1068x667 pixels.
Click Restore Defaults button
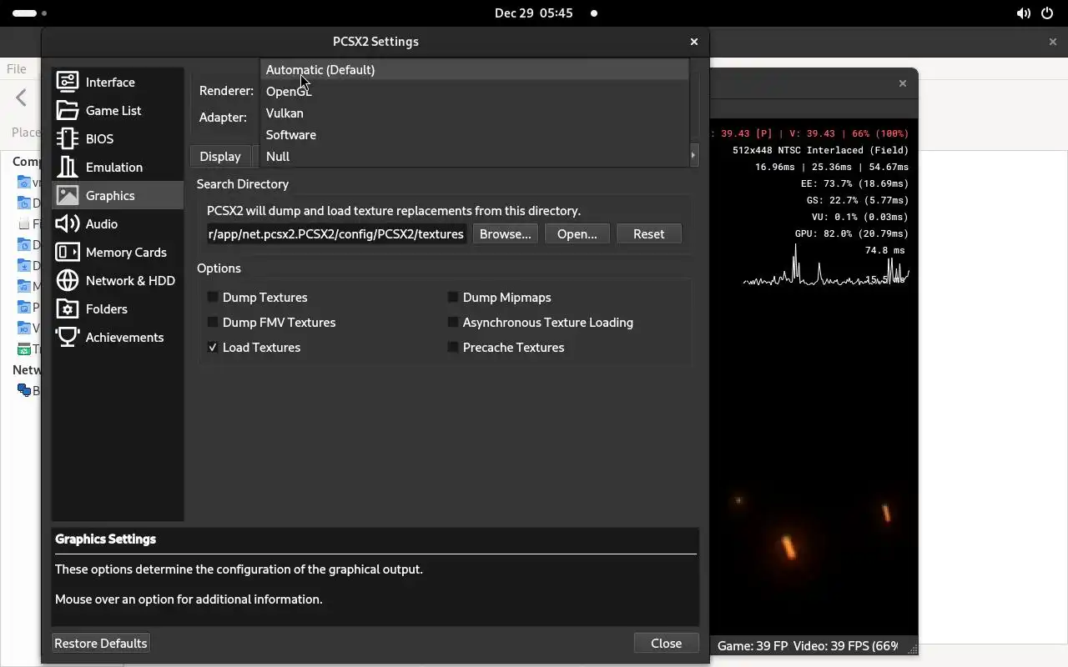101,643
